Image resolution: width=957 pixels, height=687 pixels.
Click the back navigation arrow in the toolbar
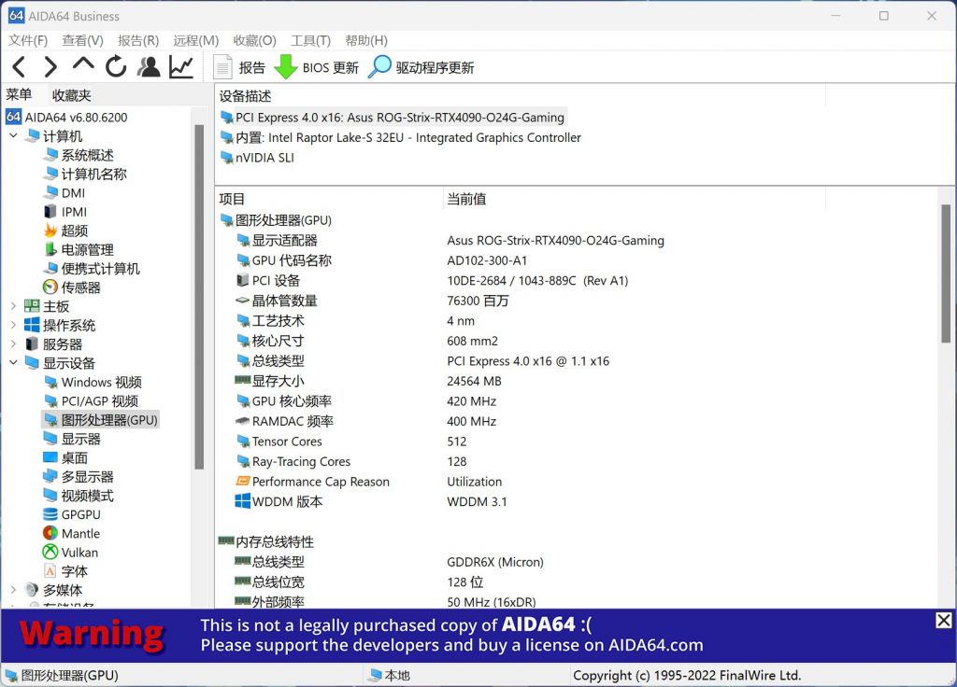click(x=19, y=65)
